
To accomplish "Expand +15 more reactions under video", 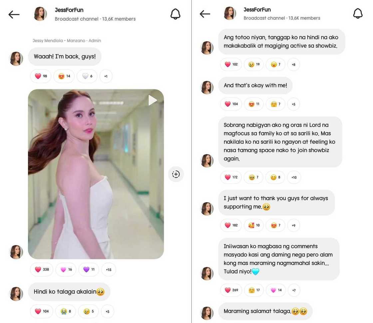I will [x=109, y=269].
